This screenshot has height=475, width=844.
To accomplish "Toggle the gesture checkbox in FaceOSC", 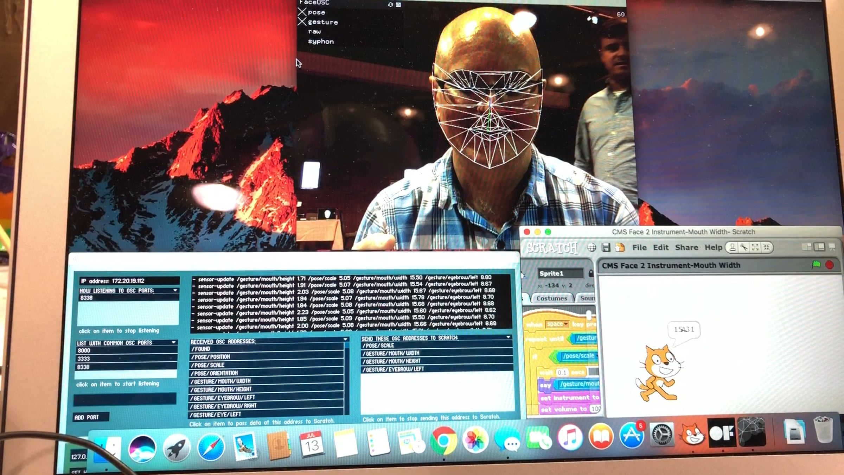I will click(302, 22).
